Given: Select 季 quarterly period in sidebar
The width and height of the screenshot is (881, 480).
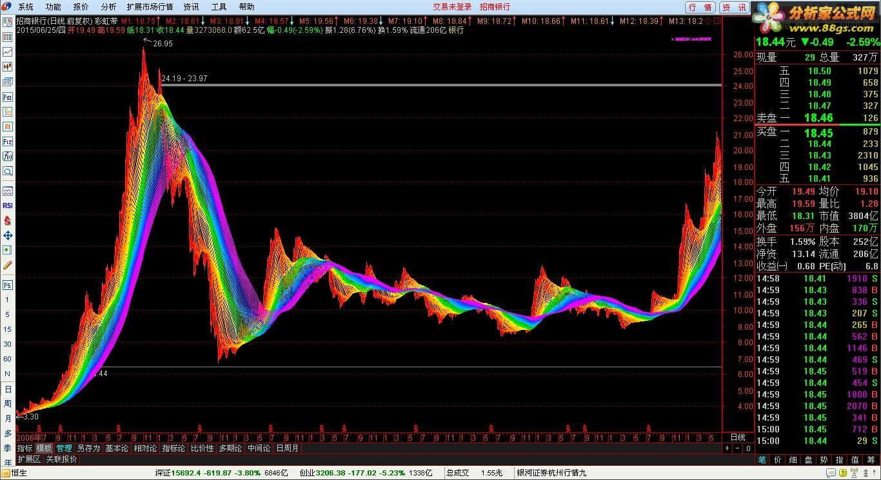Looking at the screenshot, I should point(8,448).
